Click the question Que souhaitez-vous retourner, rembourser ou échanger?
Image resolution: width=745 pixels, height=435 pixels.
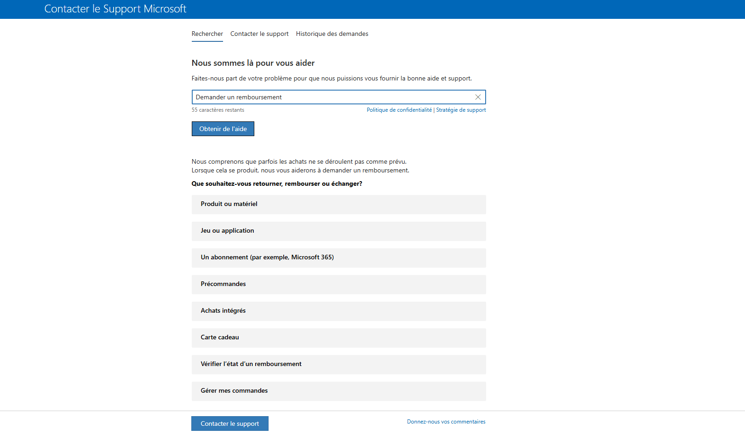277,183
